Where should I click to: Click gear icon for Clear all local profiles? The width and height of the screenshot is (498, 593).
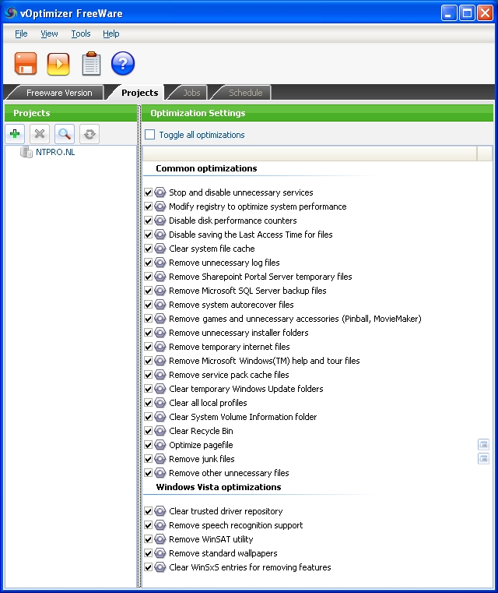160,403
